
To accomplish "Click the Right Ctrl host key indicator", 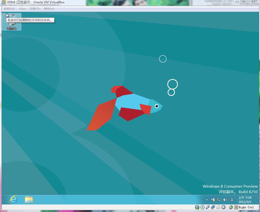I will [x=246, y=207].
